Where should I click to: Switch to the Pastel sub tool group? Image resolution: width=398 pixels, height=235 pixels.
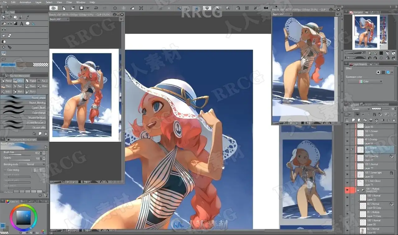click(x=30, y=81)
